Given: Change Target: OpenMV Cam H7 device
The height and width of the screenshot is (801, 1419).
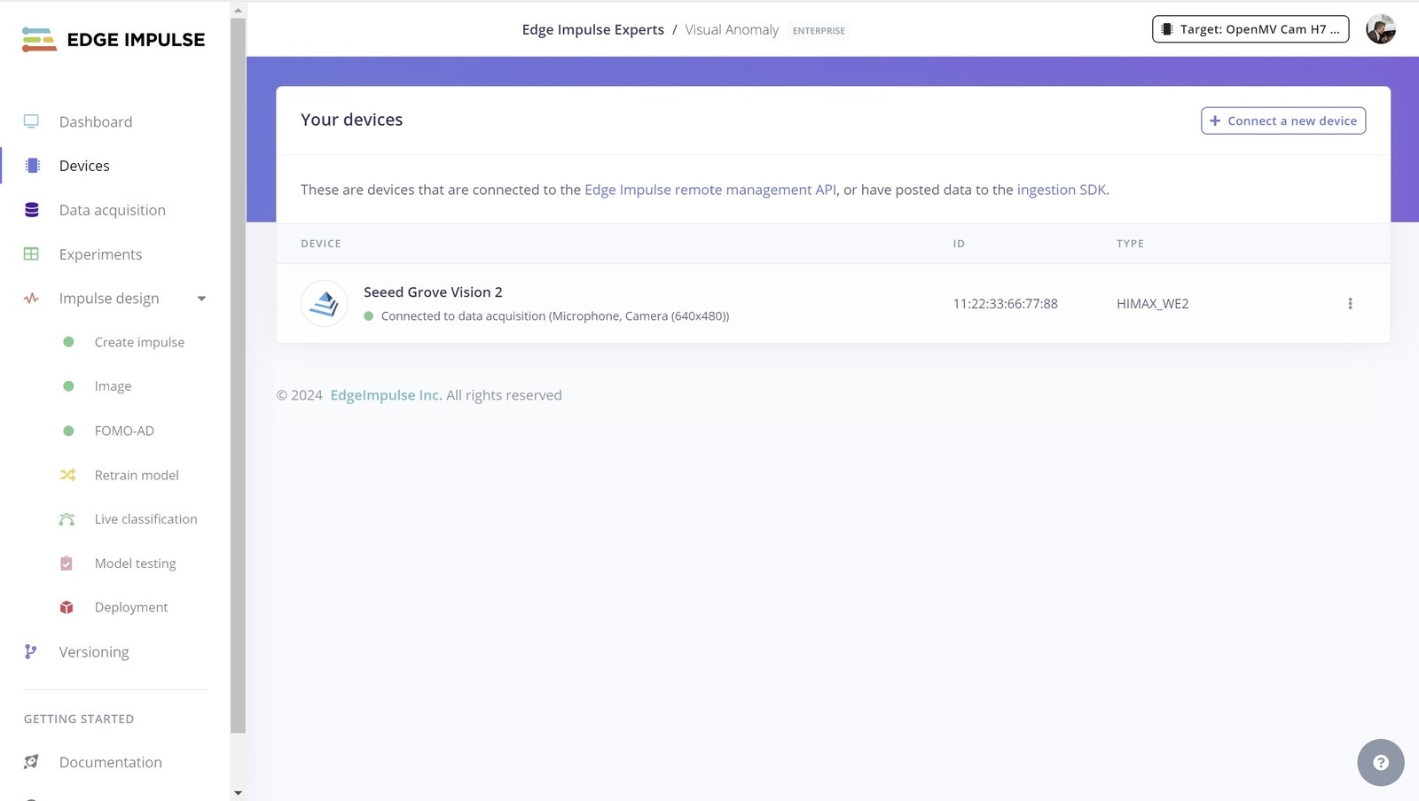Looking at the screenshot, I should (x=1250, y=29).
